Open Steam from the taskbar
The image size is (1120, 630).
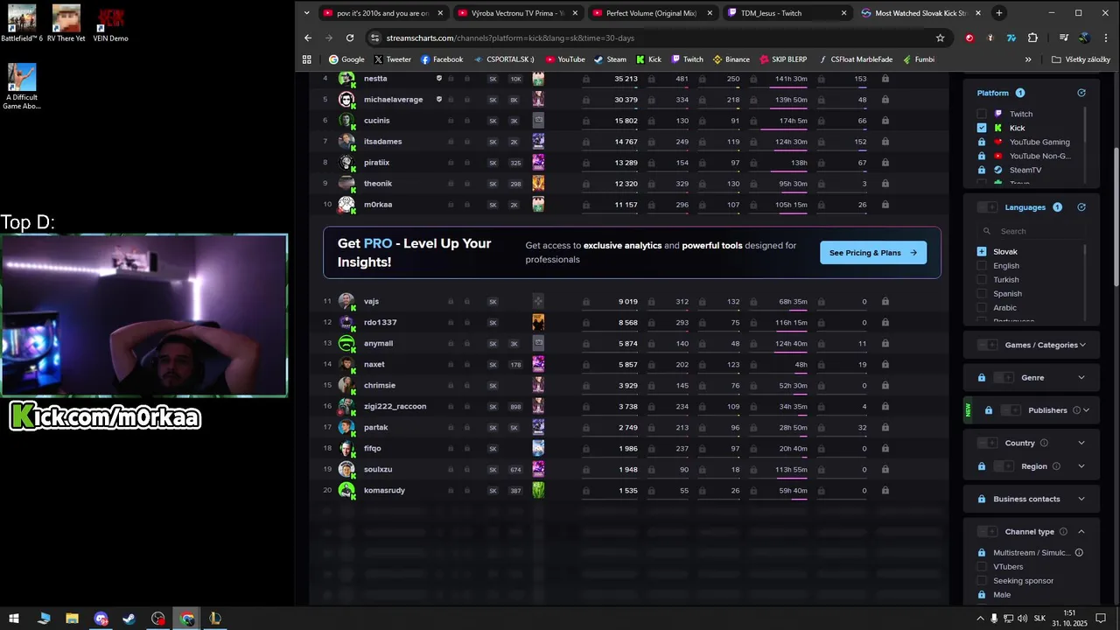pos(129,619)
